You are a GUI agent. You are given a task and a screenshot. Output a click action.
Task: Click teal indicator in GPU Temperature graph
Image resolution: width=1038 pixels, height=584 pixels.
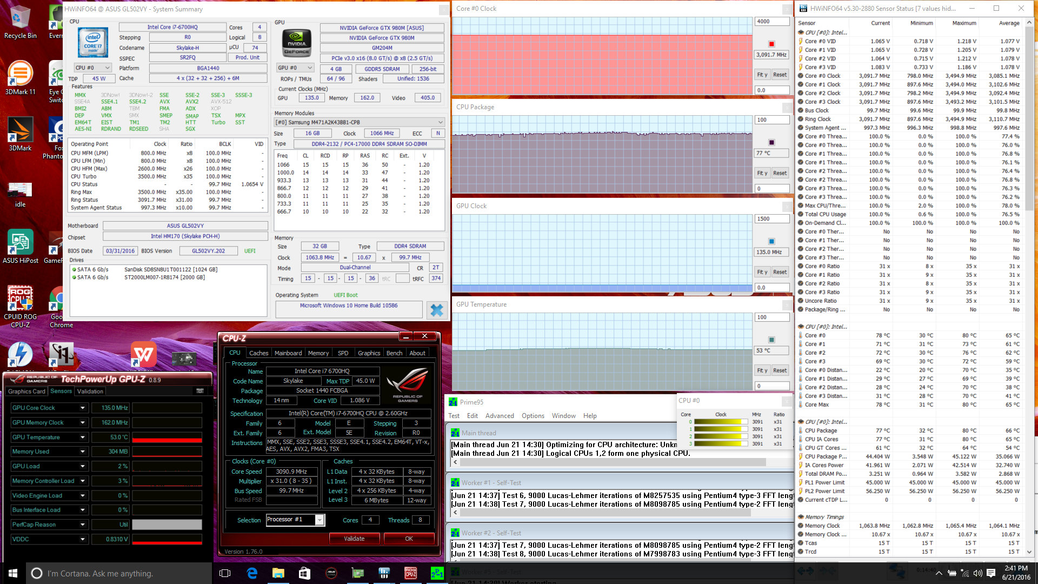click(x=771, y=340)
